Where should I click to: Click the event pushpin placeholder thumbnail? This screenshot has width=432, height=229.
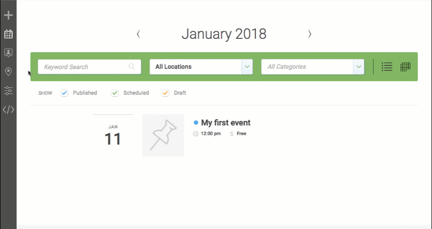click(163, 135)
